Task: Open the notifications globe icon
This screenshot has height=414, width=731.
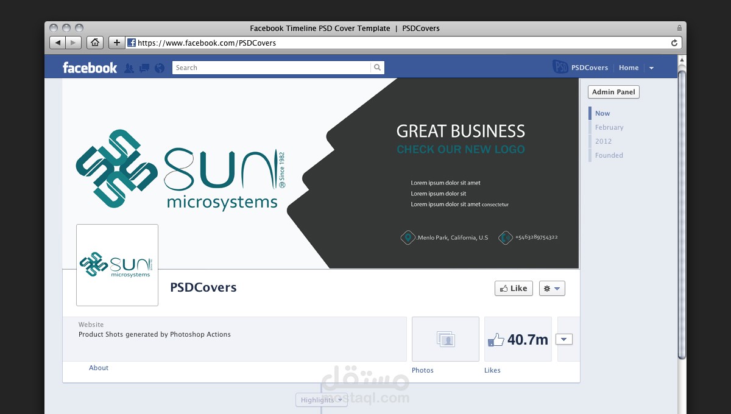Action: tap(160, 68)
